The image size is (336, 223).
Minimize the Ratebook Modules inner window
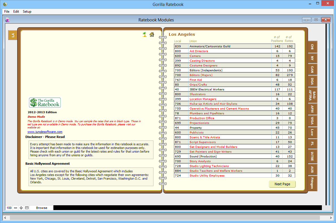click(x=306, y=20)
